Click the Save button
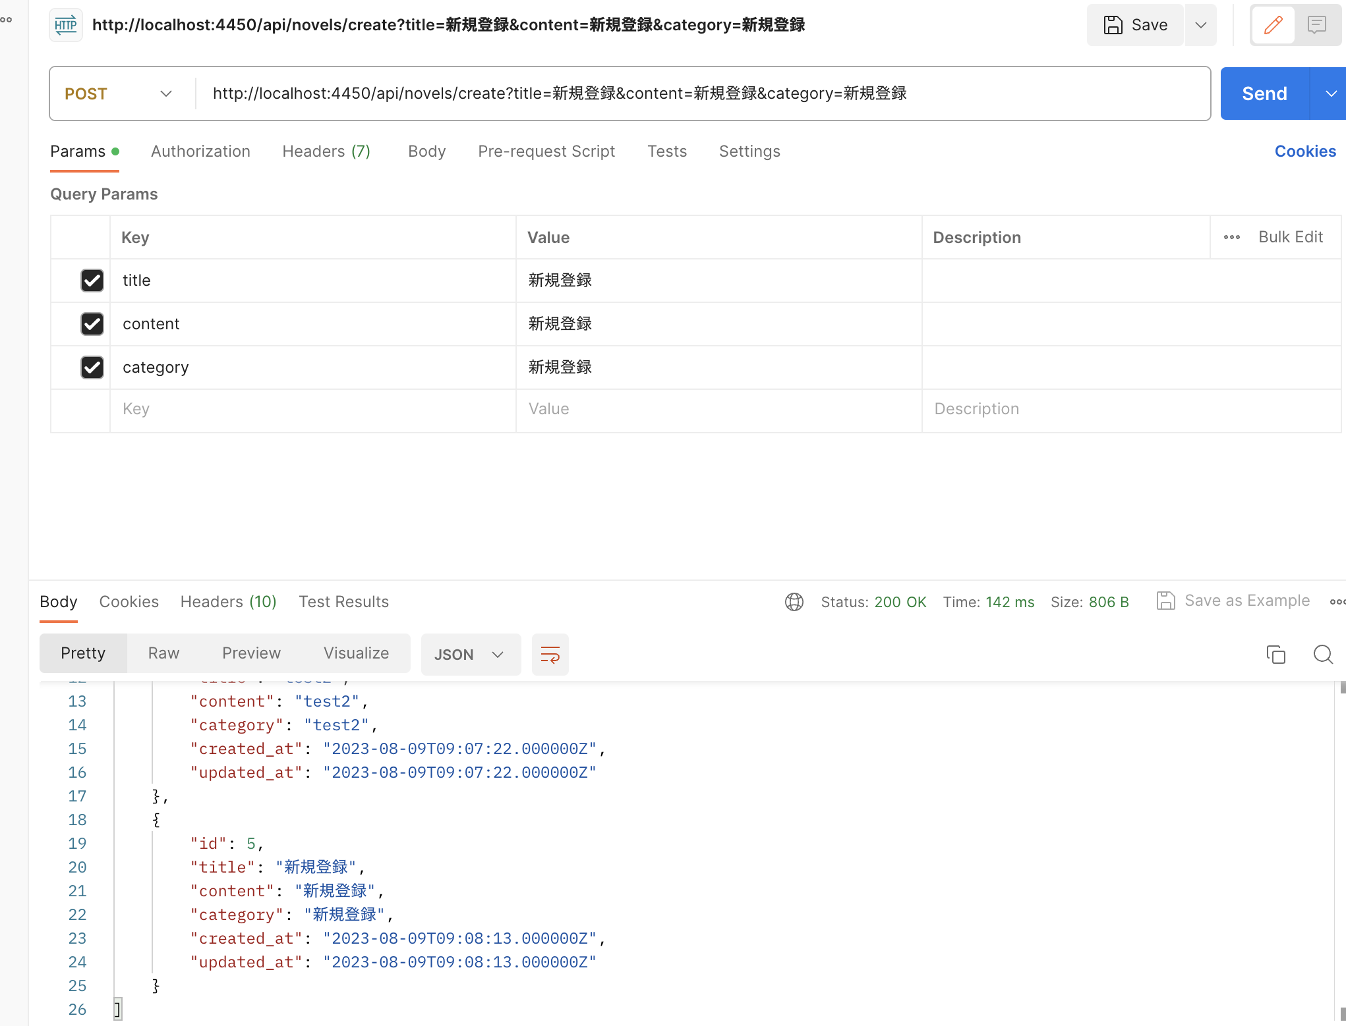 [1136, 25]
